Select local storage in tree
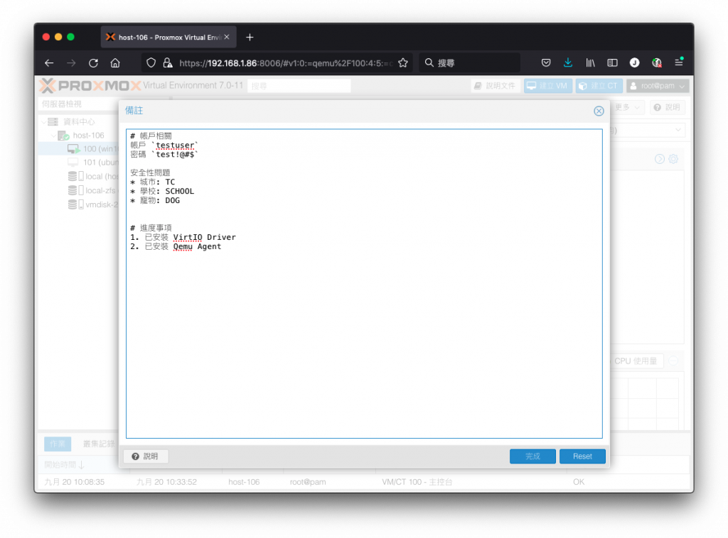728x538 pixels. (102, 177)
